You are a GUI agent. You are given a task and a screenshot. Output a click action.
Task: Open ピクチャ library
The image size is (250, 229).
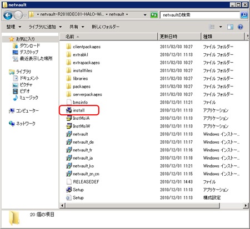[26, 84]
